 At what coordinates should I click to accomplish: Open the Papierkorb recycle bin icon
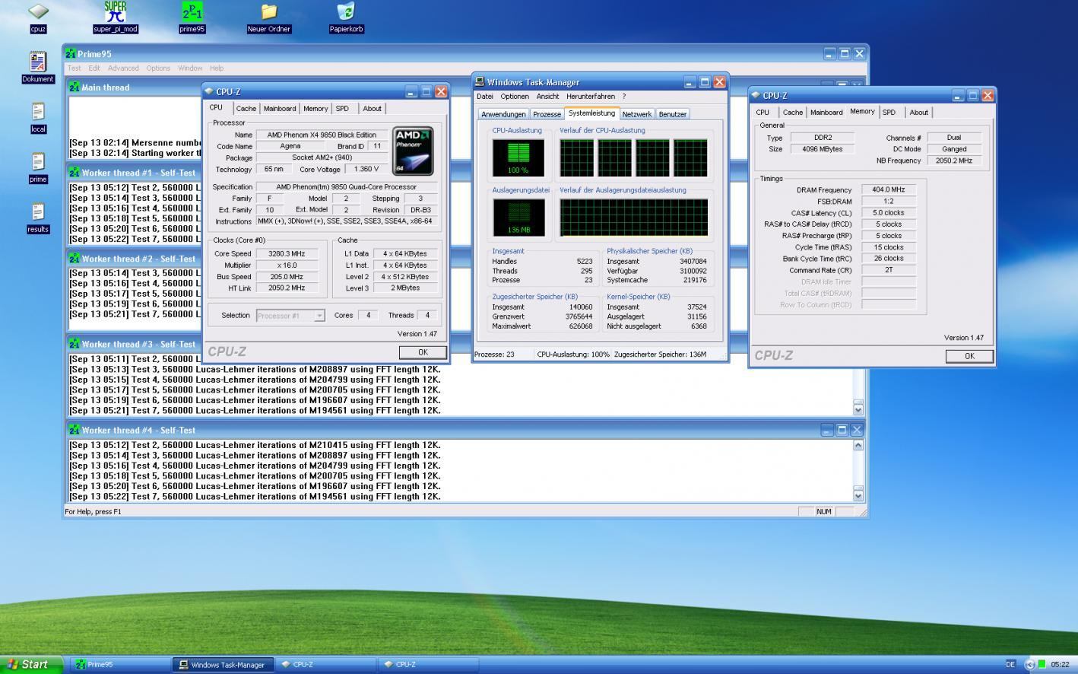coord(346,12)
